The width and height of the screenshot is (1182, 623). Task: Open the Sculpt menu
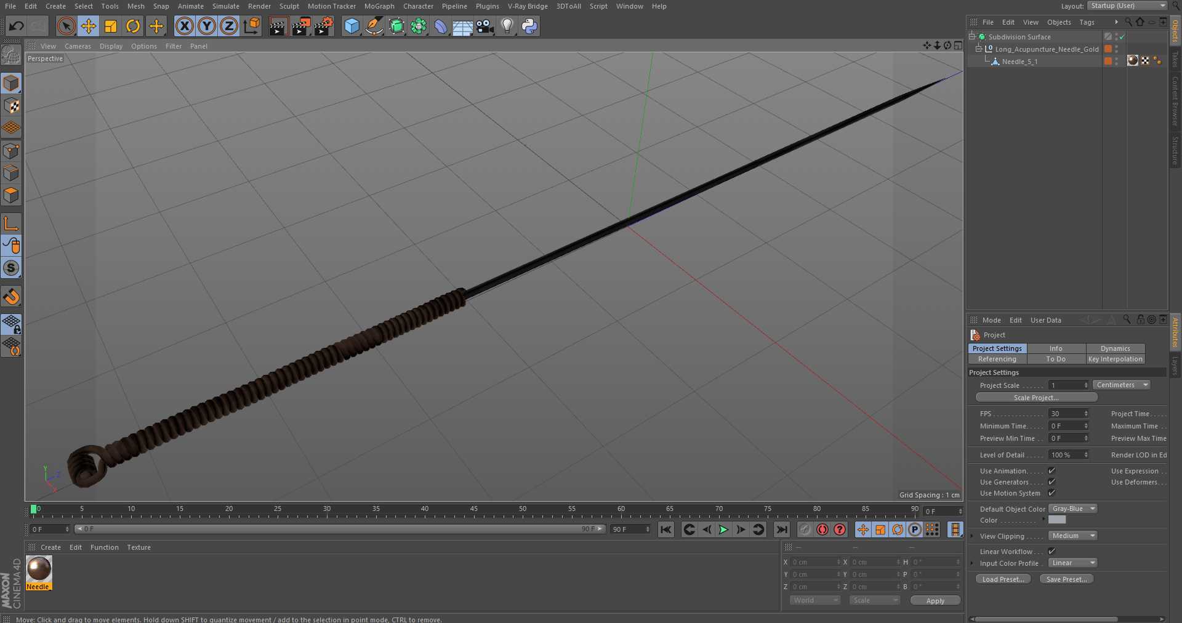[289, 6]
